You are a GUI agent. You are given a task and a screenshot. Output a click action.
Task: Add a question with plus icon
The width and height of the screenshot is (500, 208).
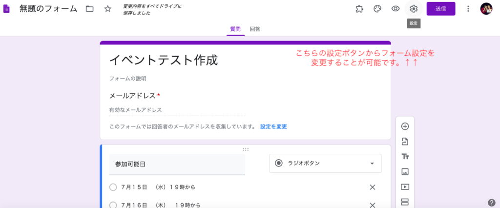point(405,126)
